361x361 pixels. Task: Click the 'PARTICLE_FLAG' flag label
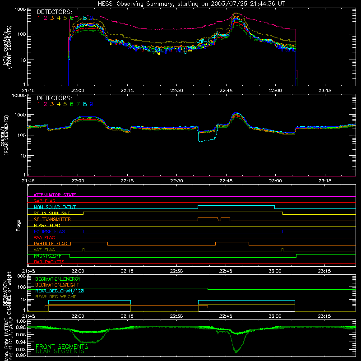51,243
